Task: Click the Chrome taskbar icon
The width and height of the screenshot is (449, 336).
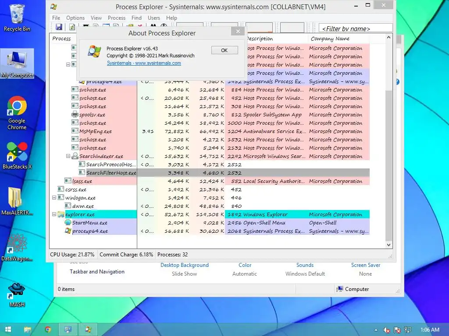Action: point(48,329)
